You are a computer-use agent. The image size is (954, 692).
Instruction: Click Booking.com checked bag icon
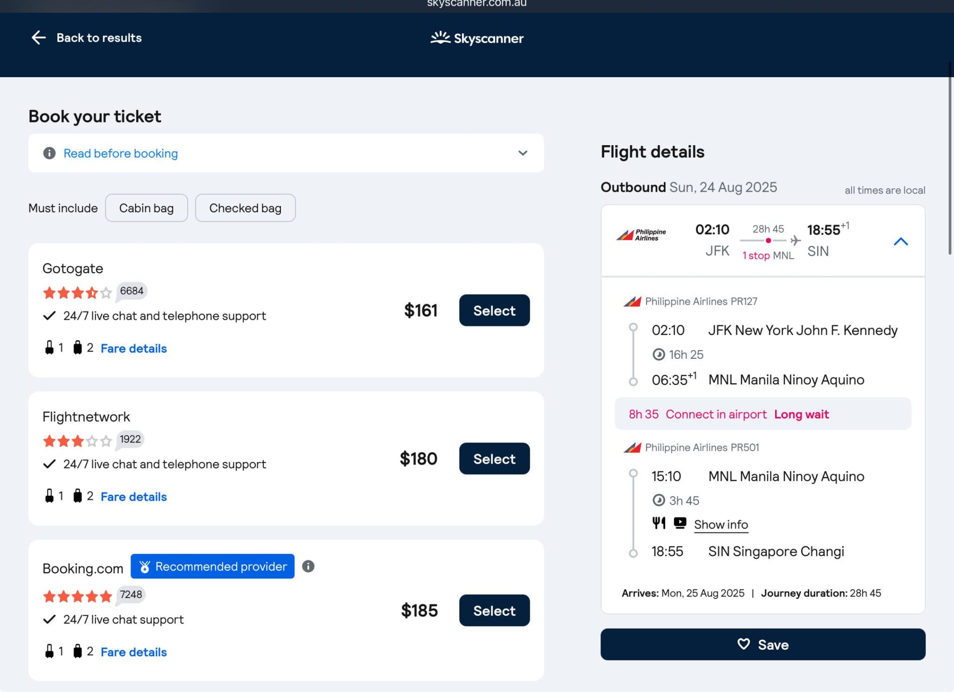(x=77, y=651)
